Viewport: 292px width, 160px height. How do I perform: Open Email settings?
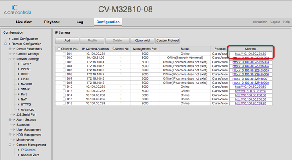[24, 79]
